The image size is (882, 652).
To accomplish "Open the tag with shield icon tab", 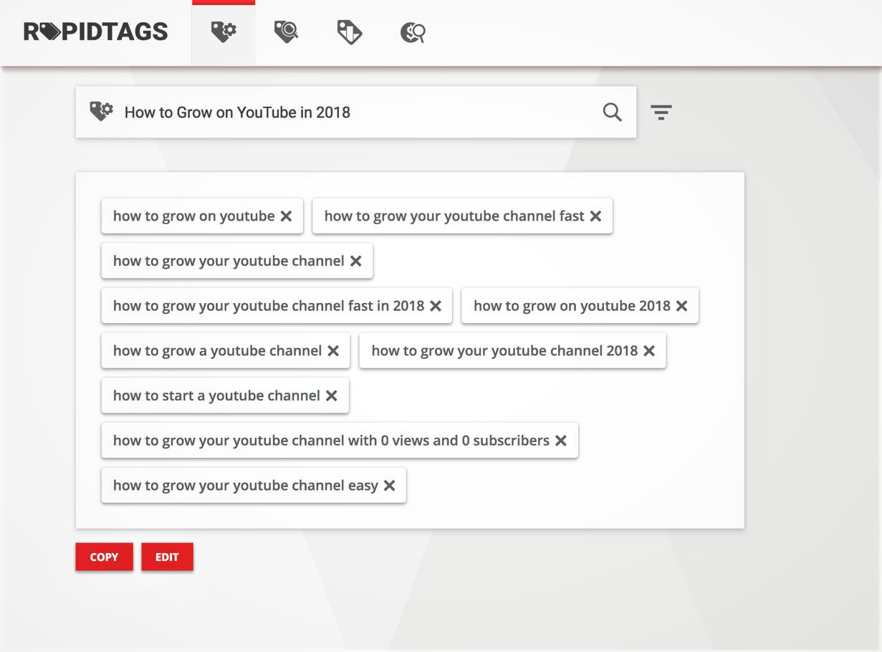I will pos(349,32).
